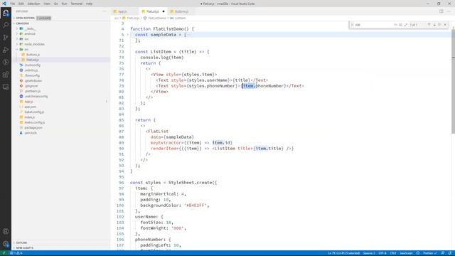The width and height of the screenshot is (455, 256).
Task: Click the feedback icon in the status bar
Action: click(x=443, y=253)
